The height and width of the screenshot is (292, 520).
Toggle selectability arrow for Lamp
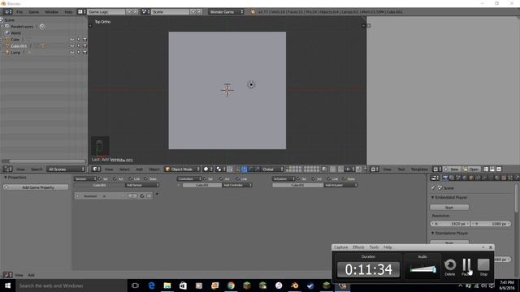pos(79,52)
